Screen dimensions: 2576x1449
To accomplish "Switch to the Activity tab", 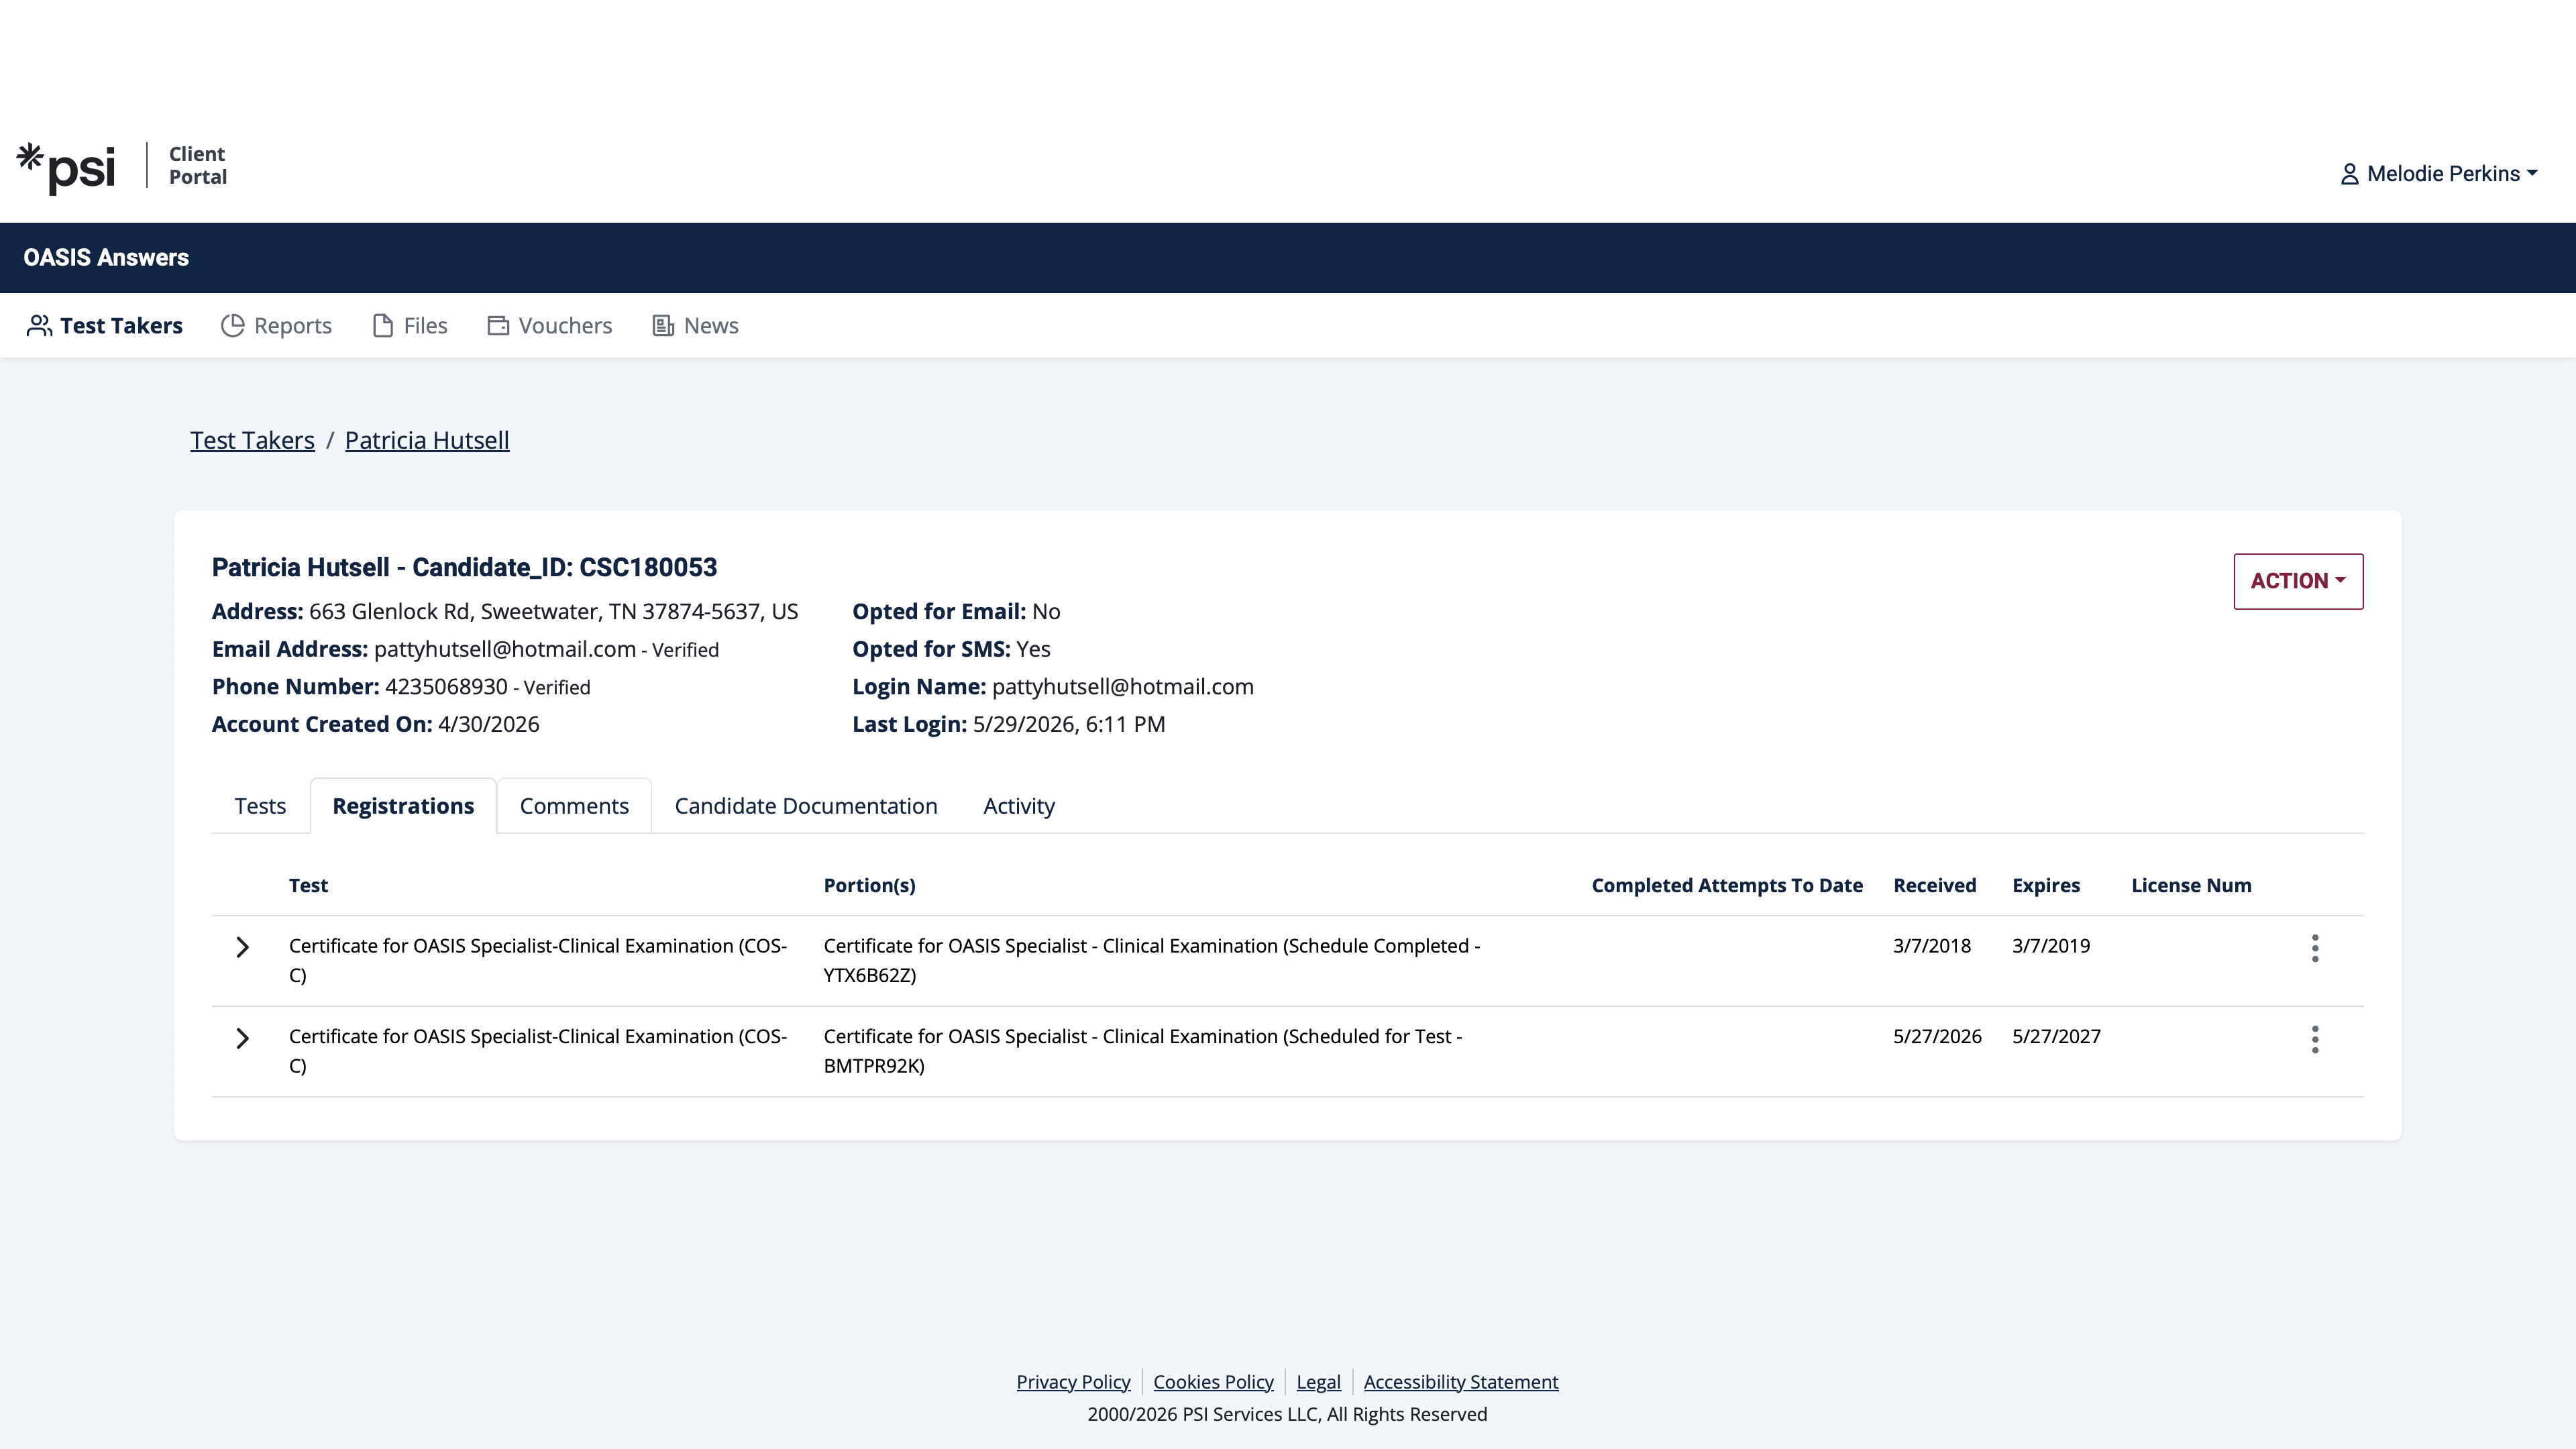I will click(1019, 806).
